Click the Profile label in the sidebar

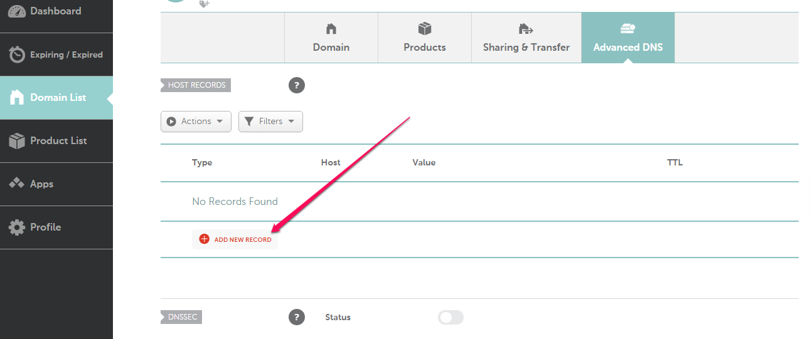pos(46,227)
